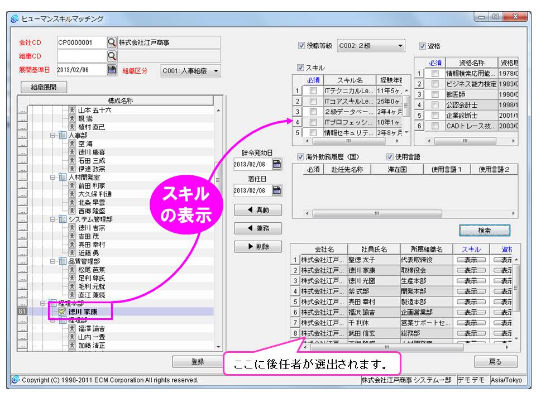Sort by the 社員氏名 column header
The width and height of the screenshot is (536, 402).
coord(367,250)
